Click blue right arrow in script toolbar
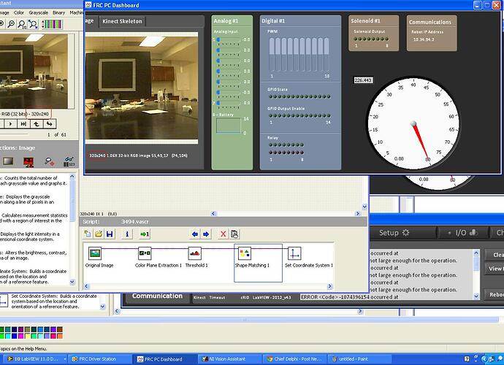This screenshot has height=365, width=504. (206, 234)
